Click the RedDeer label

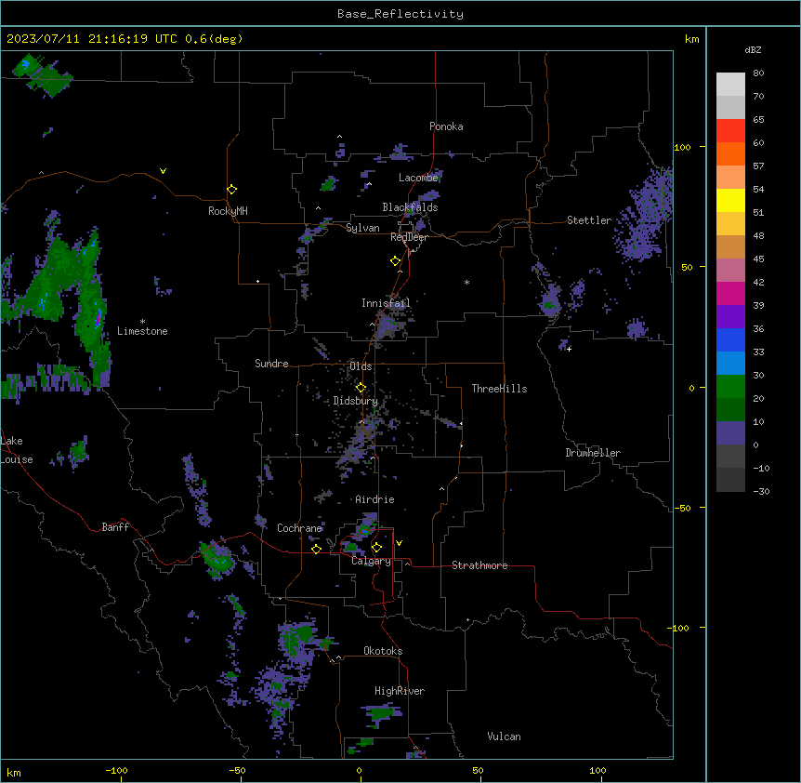click(409, 237)
